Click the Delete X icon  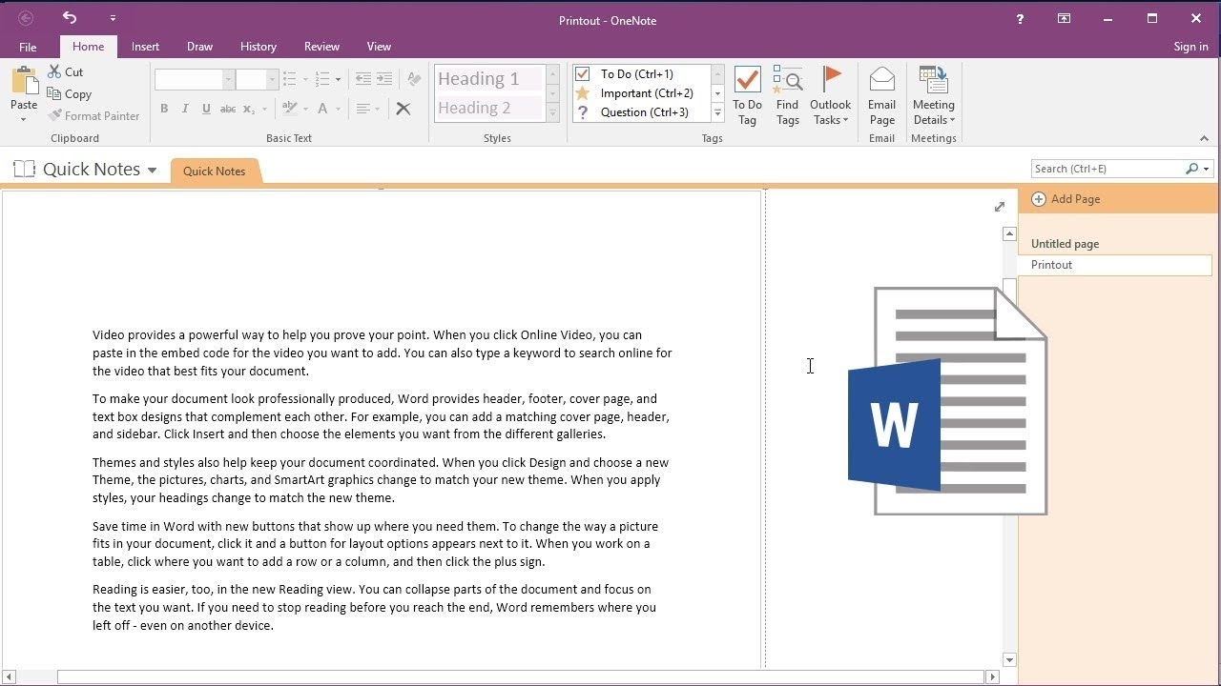coord(404,109)
